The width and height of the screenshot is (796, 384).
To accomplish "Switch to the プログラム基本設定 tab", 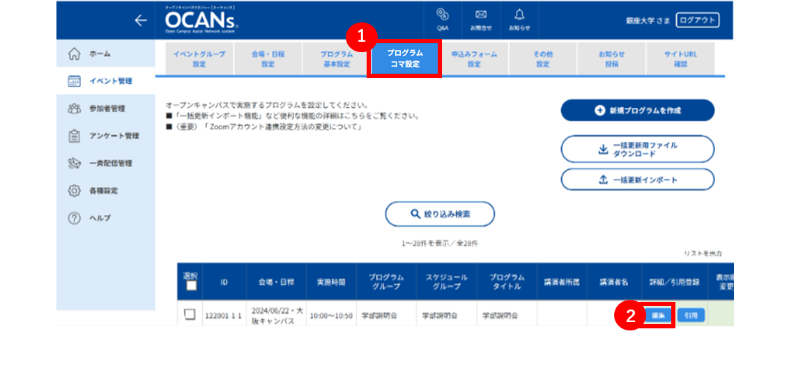I will tap(337, 59).
